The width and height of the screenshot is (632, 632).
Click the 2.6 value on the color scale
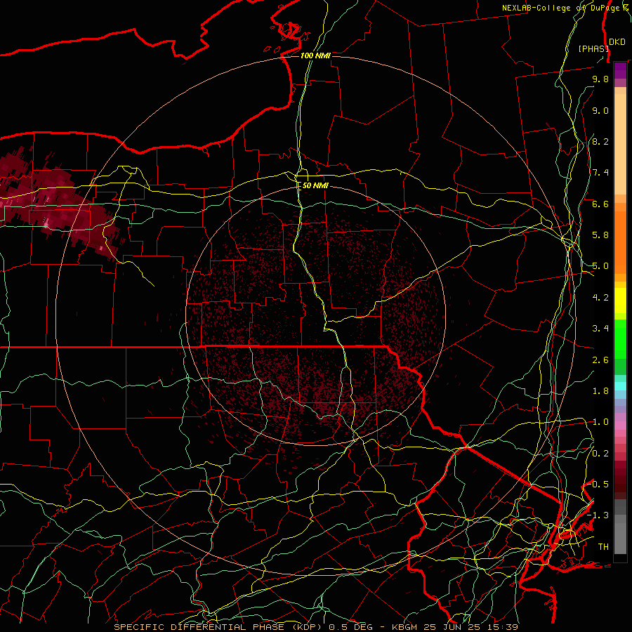coord(600,360)
